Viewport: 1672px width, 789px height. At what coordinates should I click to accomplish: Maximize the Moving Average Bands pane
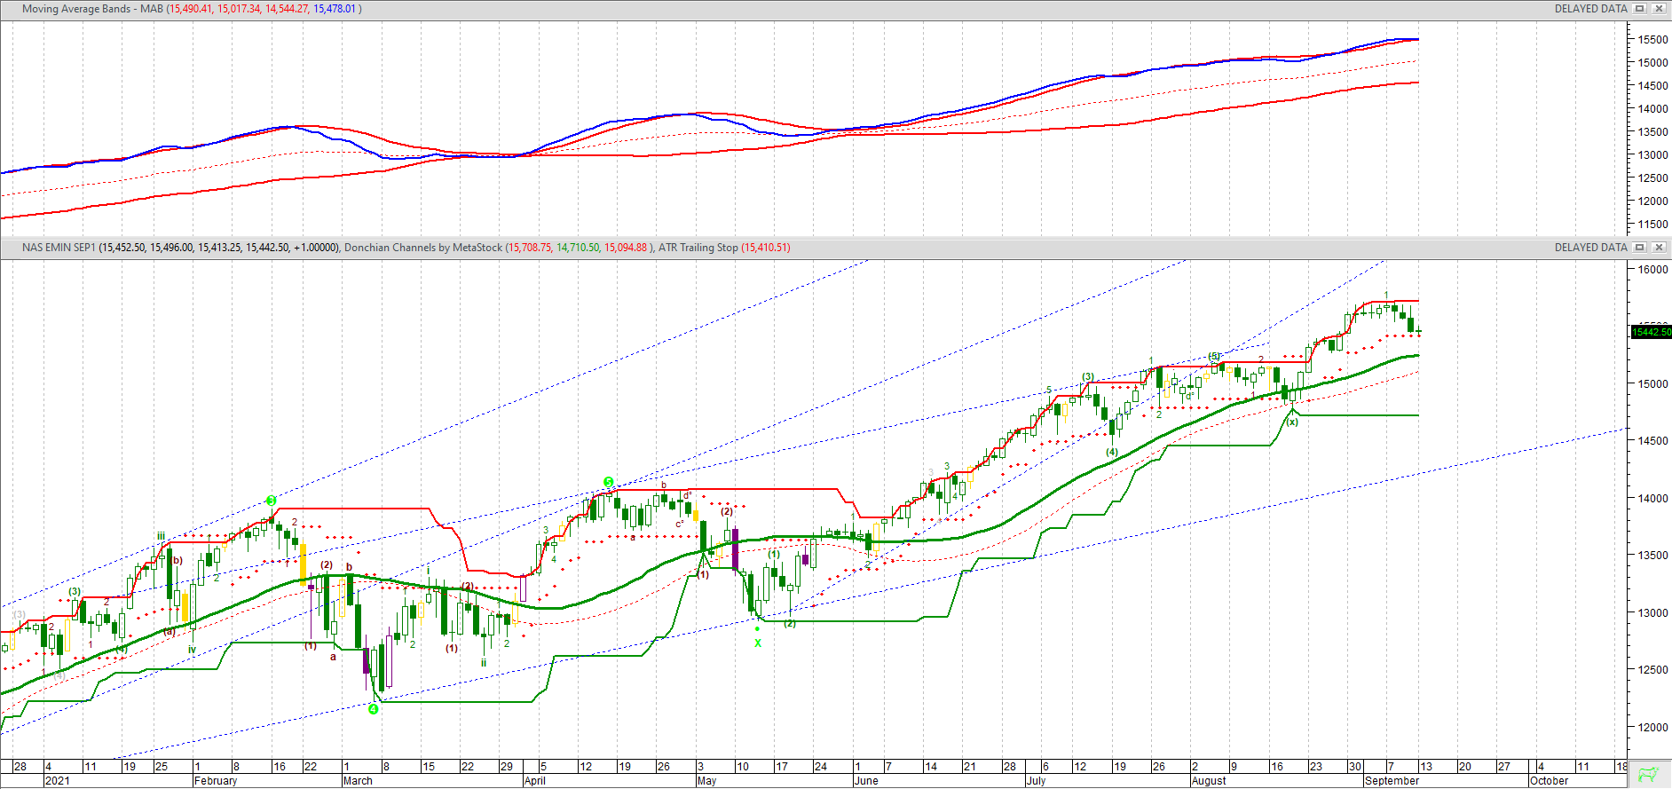1640,9
